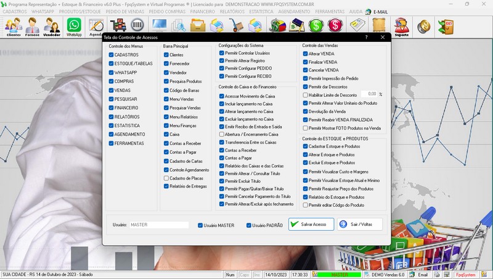This screenshot has width=493, height=279.
Task: Enable the Cadastro de Placas checkbox
Action: tap(166, 178)
